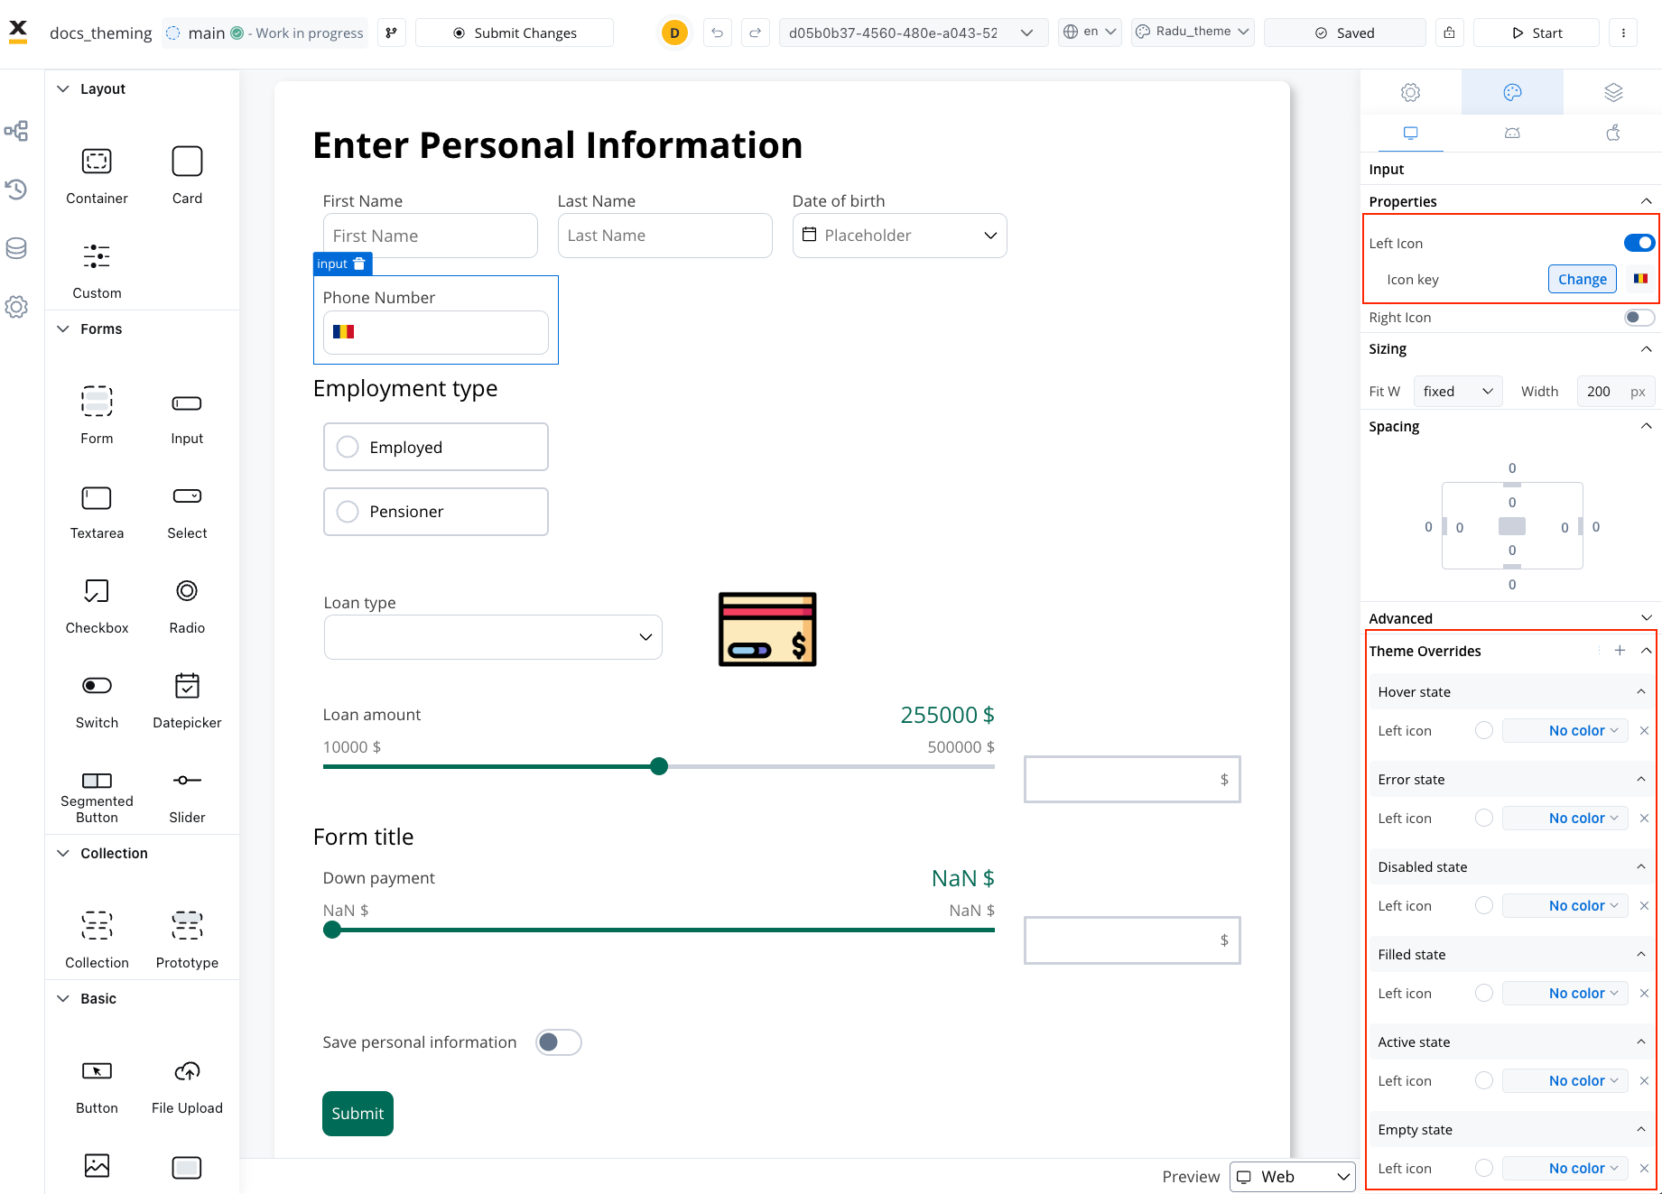Collapse the Properties section chevron
This screenshot has width=1662, height=1194.
(1646, 201)
